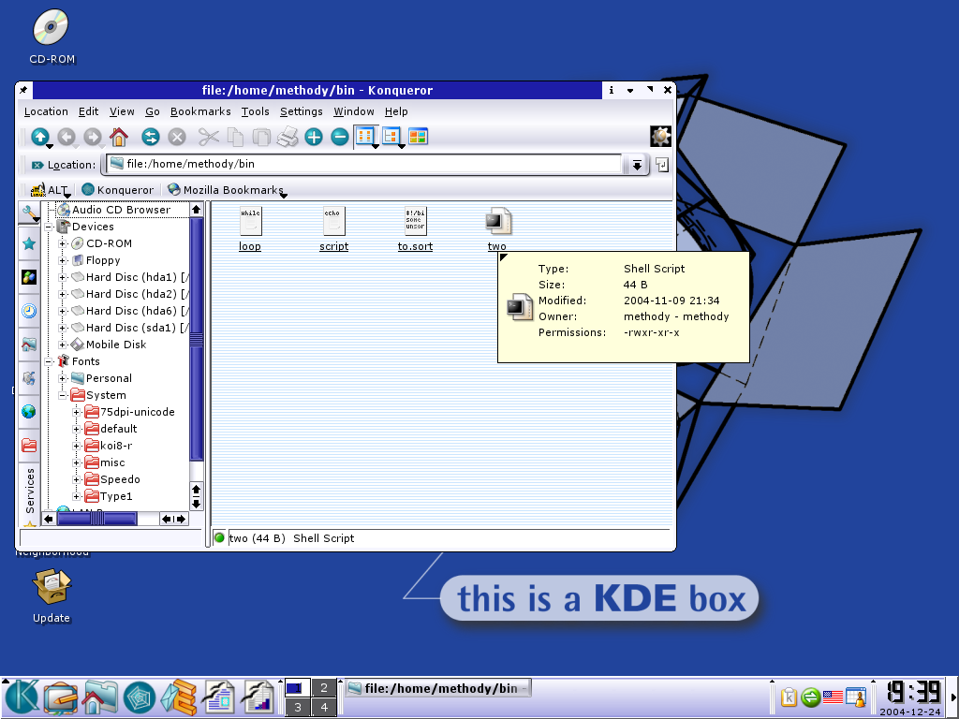Screen dimensions: 959x719
Task: Toggle the link view indicator in status bar
Action: tap(219, 538)
